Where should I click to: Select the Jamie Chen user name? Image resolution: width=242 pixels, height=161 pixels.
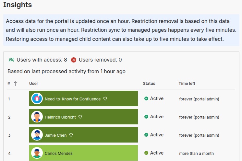point(56,135)
